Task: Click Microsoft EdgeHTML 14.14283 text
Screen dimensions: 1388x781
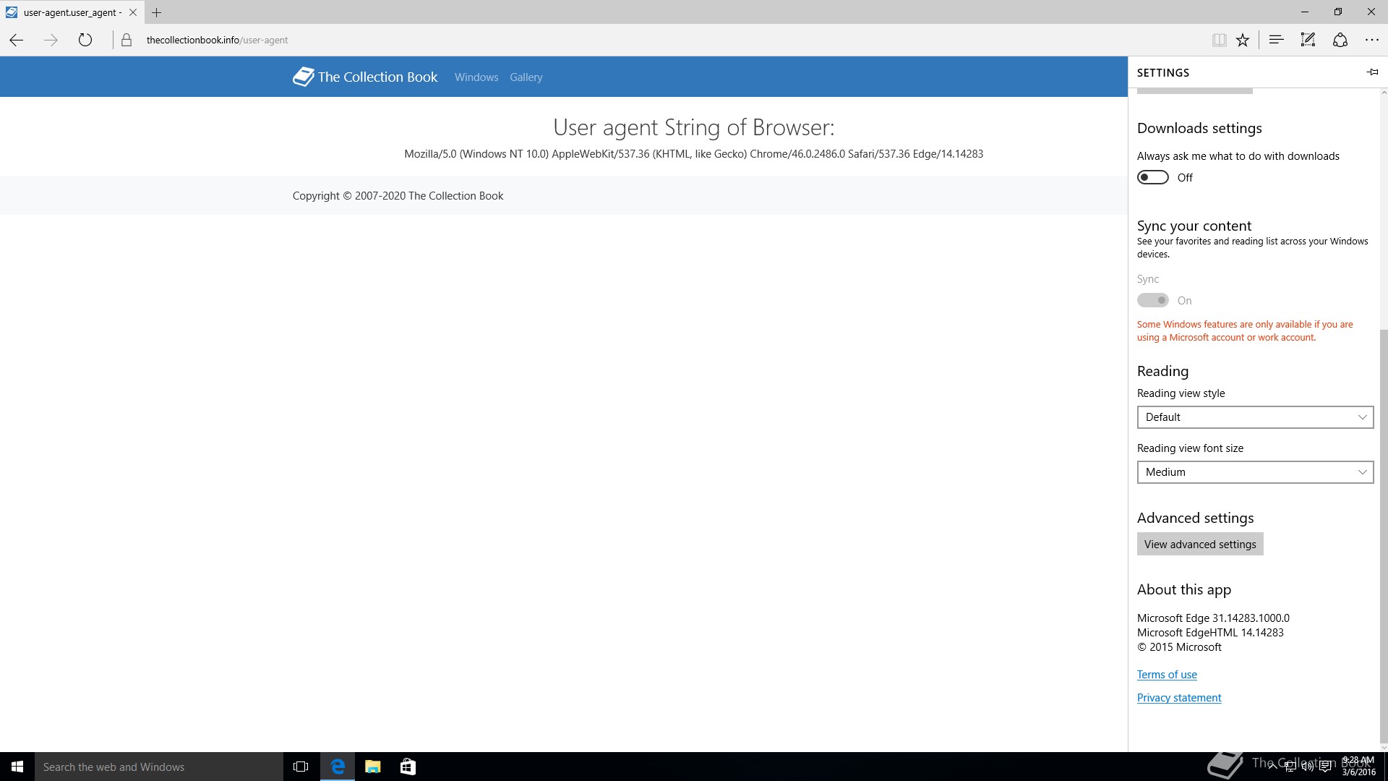Action: point(1210,633)
